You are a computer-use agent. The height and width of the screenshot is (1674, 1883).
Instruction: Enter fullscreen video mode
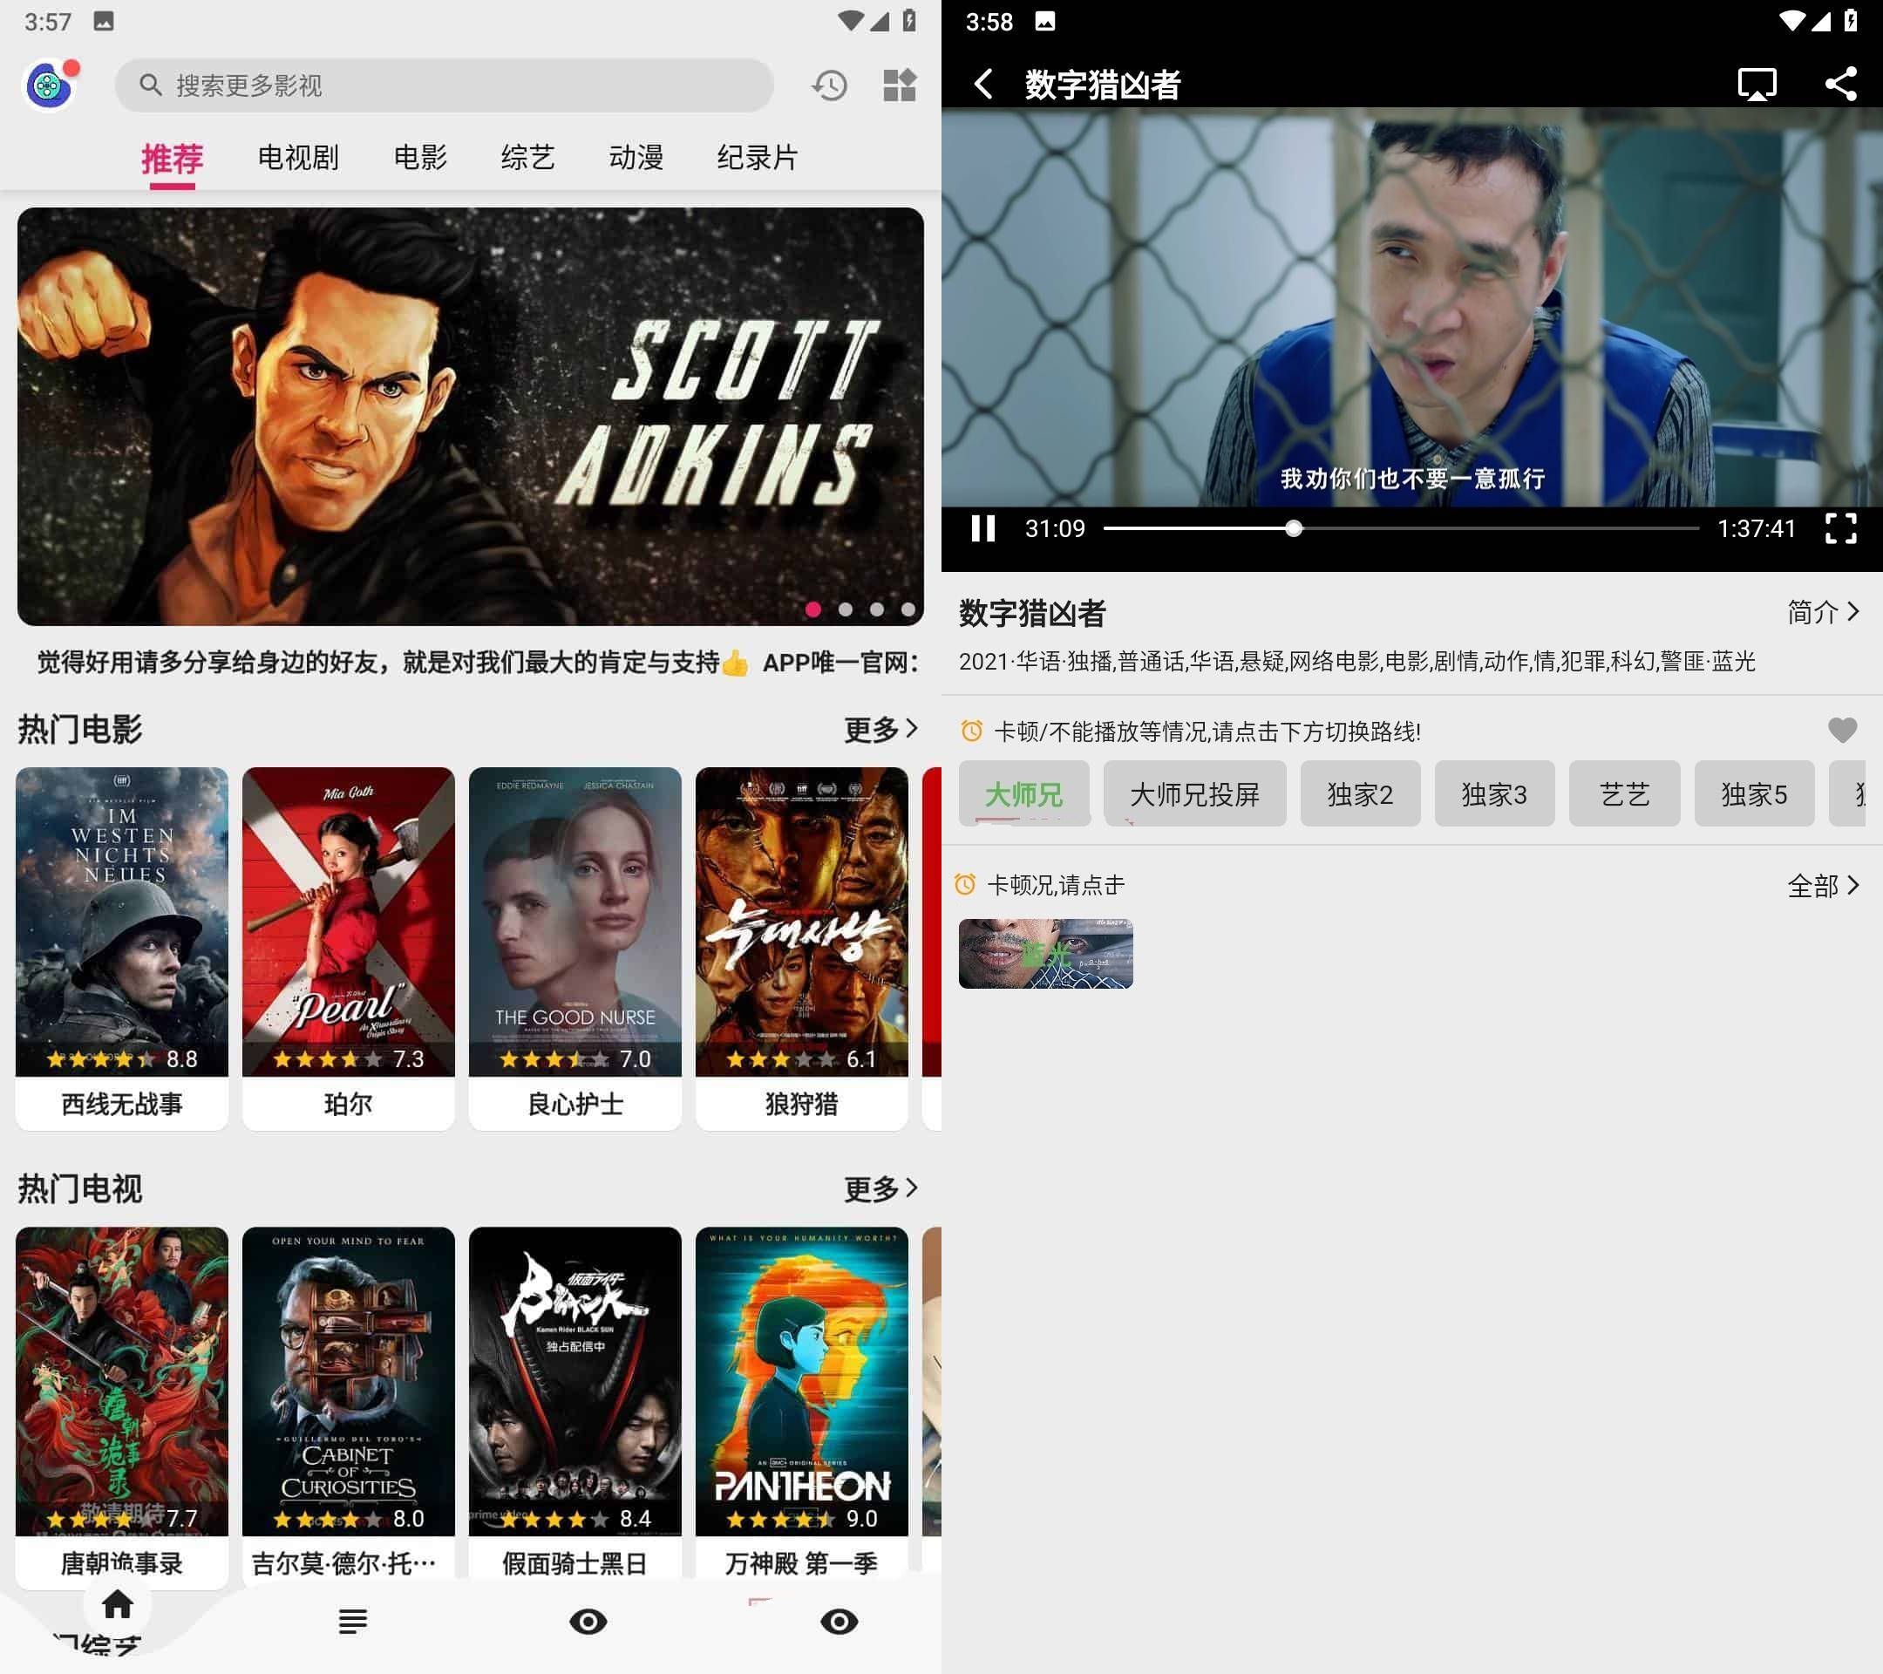click(x=1839, y=529)
